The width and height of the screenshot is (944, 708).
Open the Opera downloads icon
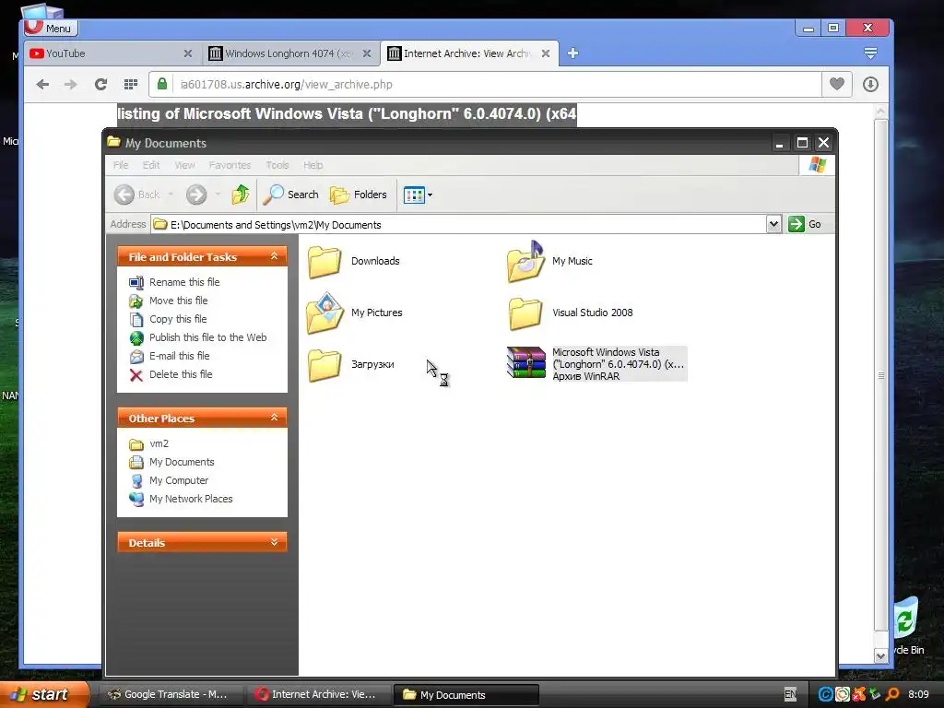(x=870, y=84)
